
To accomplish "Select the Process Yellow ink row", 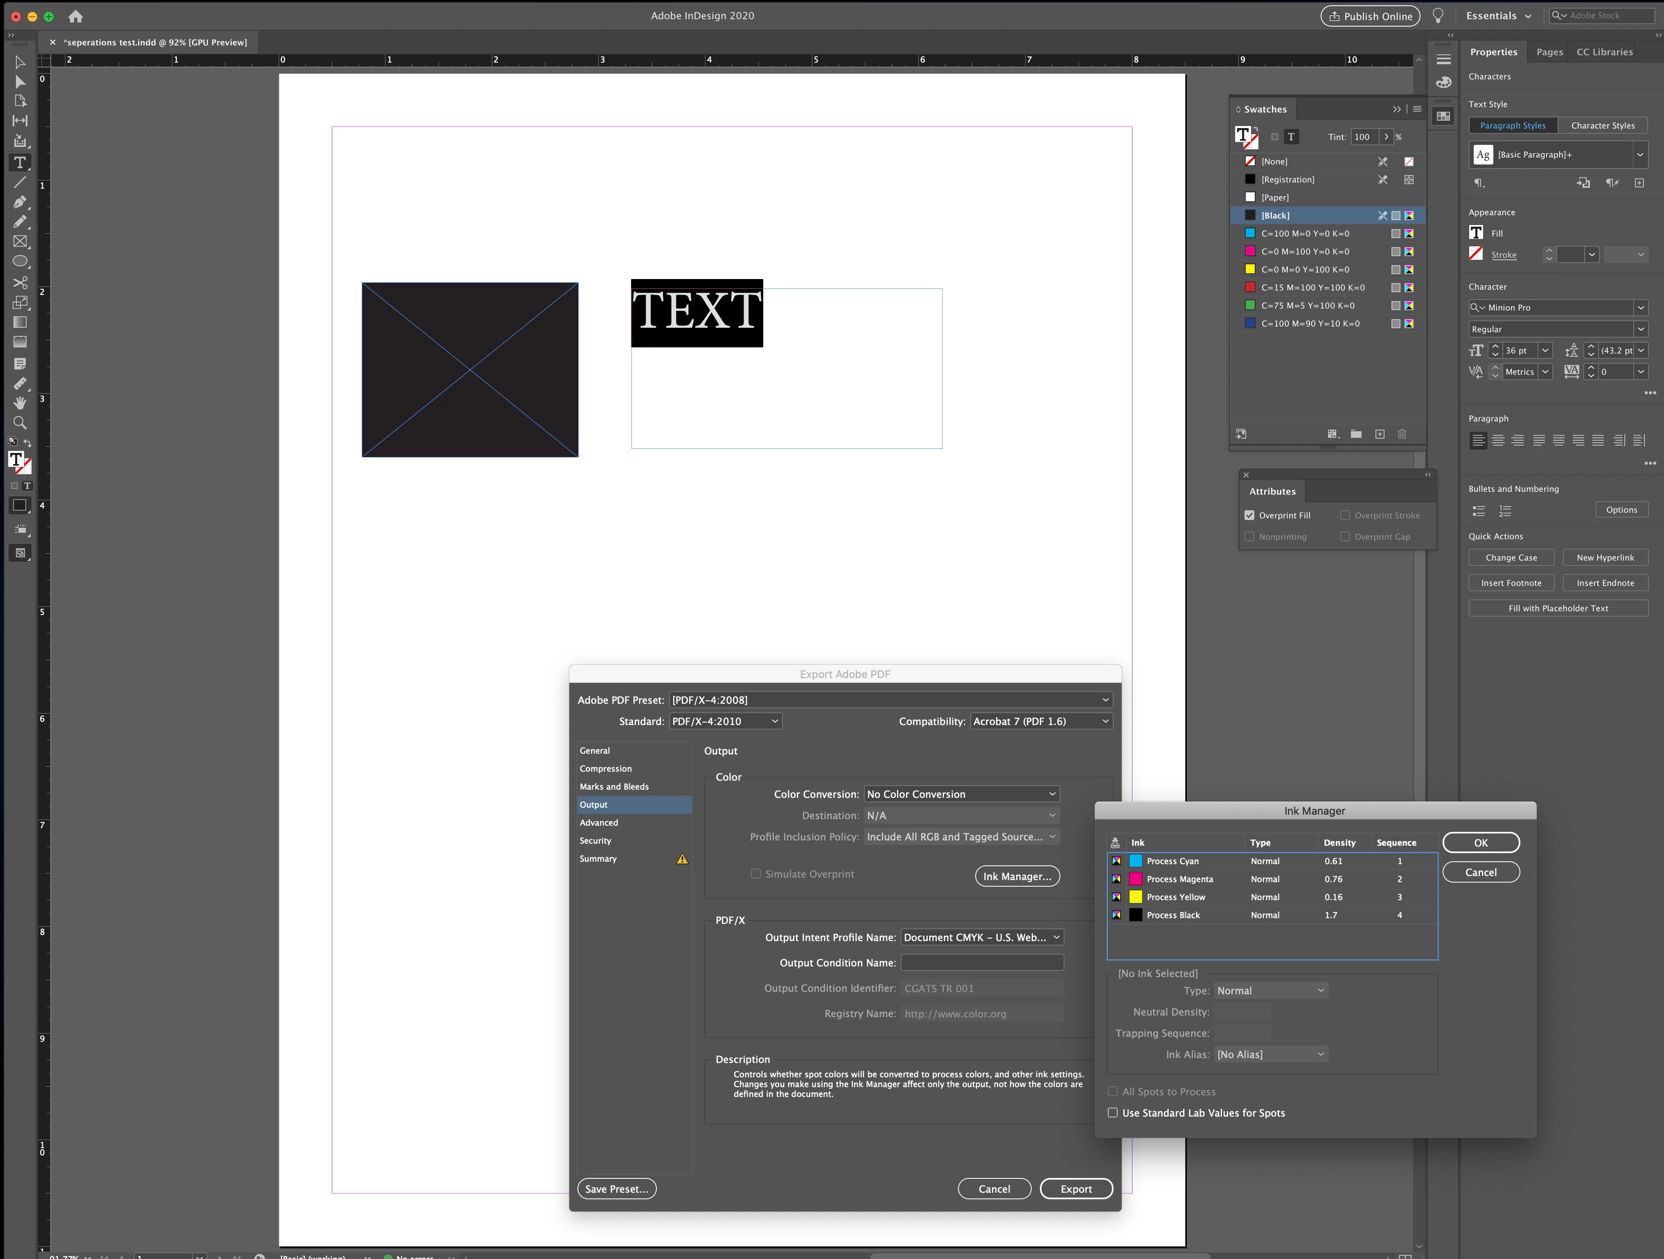I will pos(1175,897).
